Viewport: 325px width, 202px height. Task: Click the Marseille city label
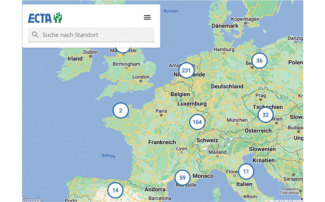186,185
